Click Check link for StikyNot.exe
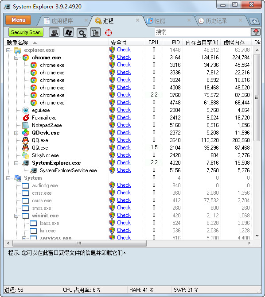The width and height of the screenshot is (265, 297). point(124,155)
